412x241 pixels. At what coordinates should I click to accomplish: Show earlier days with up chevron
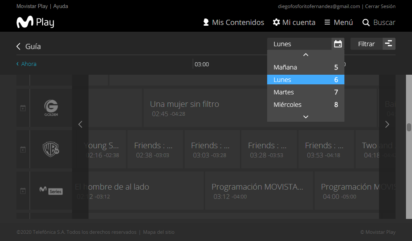click(x=306, y=55)
